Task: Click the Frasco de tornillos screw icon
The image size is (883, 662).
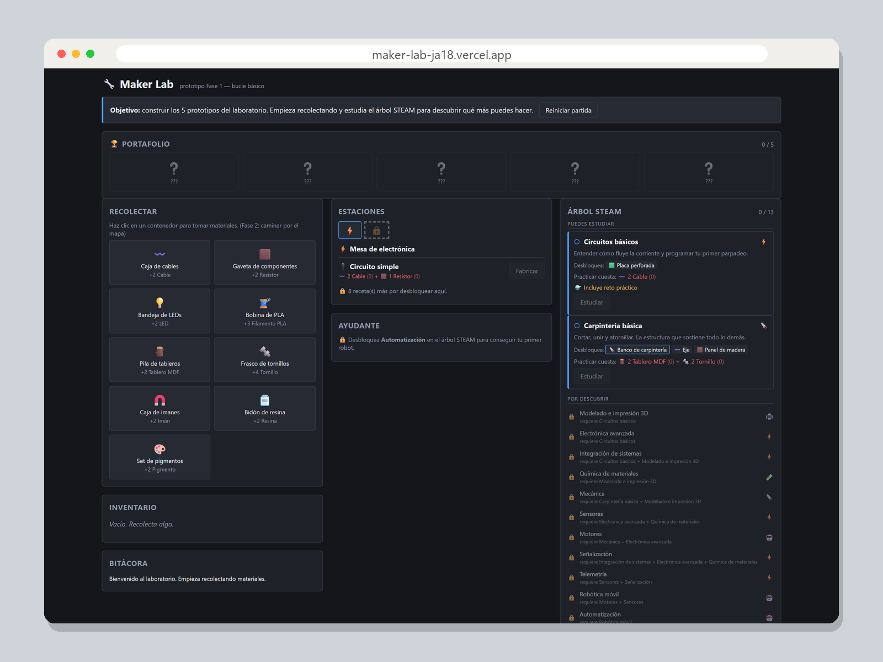Action: coord(265,351)
